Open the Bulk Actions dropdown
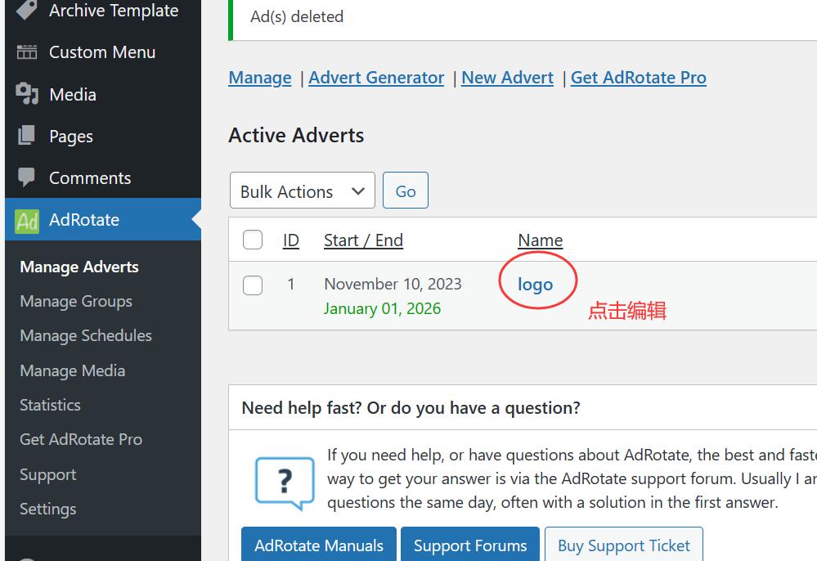817x561 pixels. click(302, 191)
